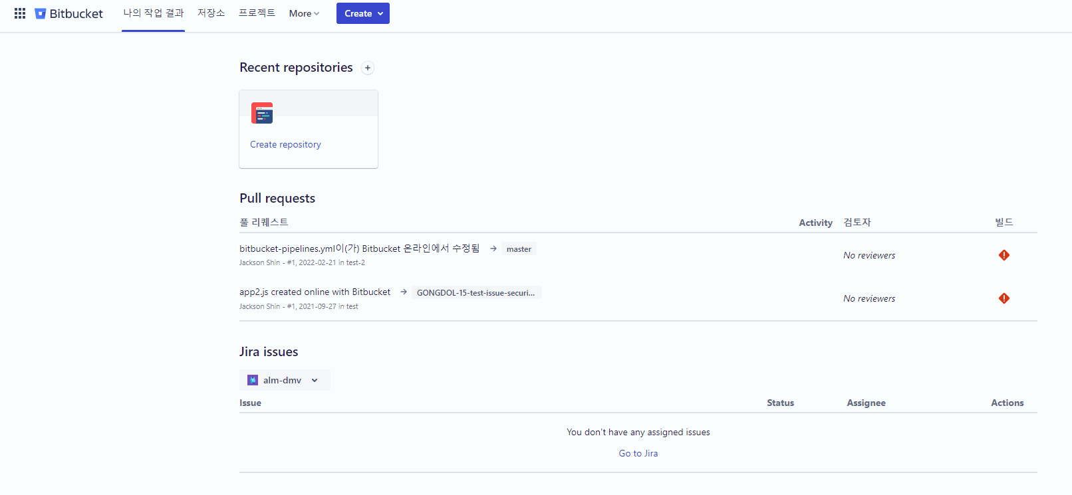Click the Activity column header
This screenshot has height=495, width=1072.
click(815, 223)
